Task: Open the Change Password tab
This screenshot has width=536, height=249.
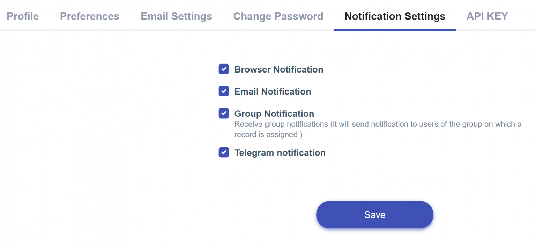Action: point(278,16)
